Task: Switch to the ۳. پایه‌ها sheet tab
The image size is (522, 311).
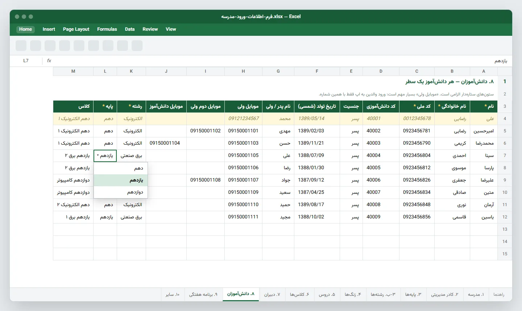Action: click(x=413, y=294)
